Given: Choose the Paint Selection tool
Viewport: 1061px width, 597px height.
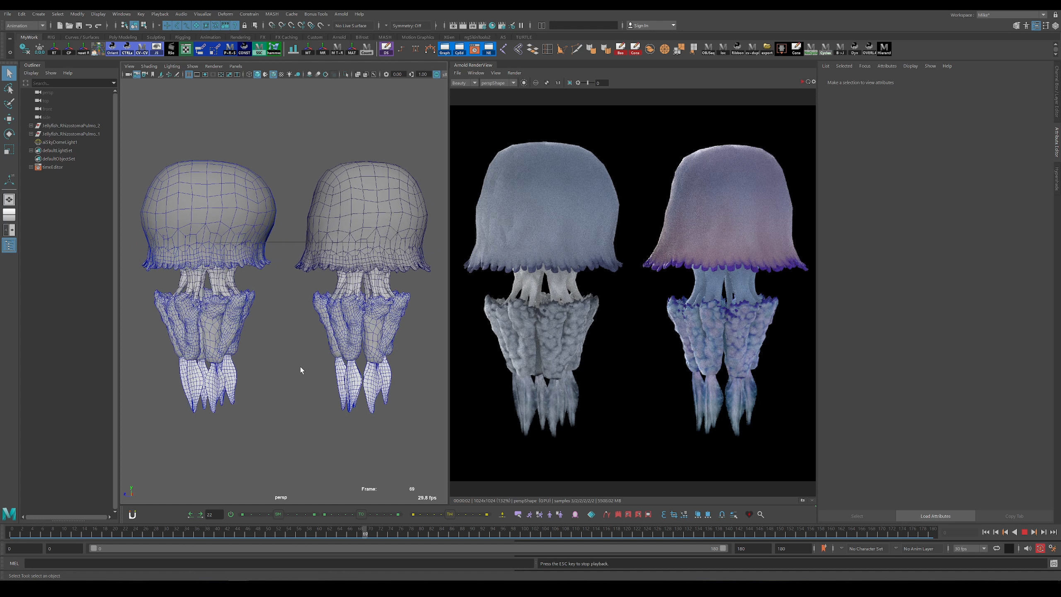Looking at the screenshot, I should [9, 104].
